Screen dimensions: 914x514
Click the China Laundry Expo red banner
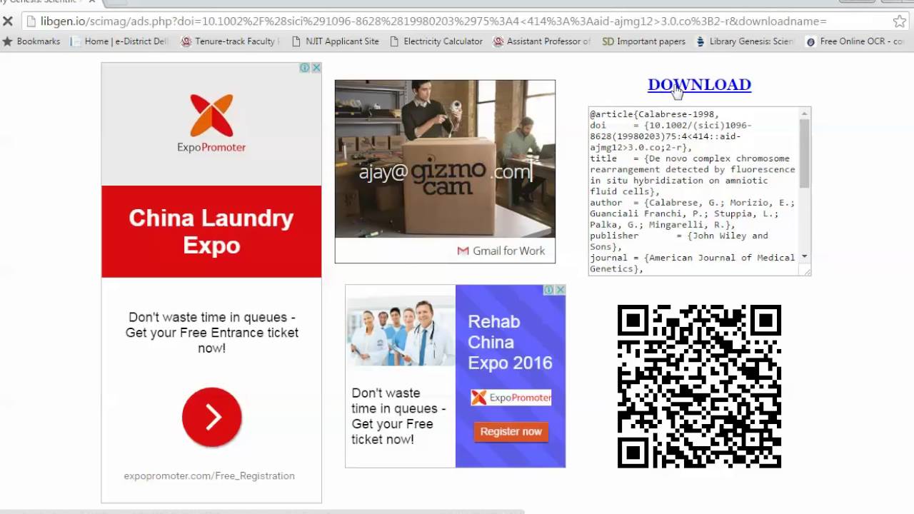(x=211, y=231)
